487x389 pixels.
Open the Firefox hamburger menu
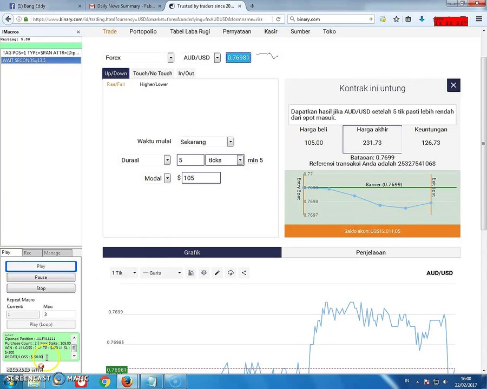click(x=479, y=19)
